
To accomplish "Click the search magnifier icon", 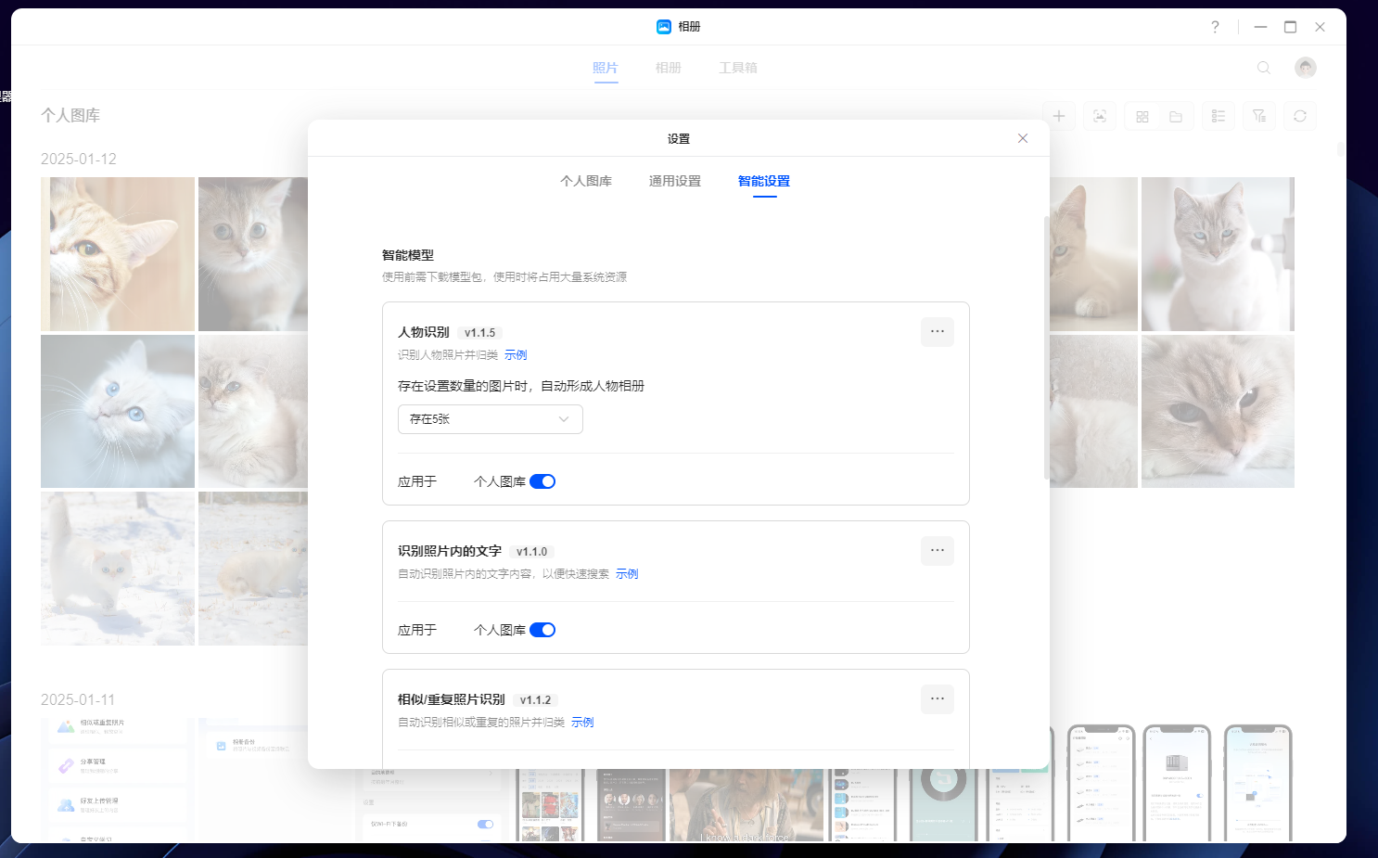I will pyautogui.click(x=1263, y=68).
